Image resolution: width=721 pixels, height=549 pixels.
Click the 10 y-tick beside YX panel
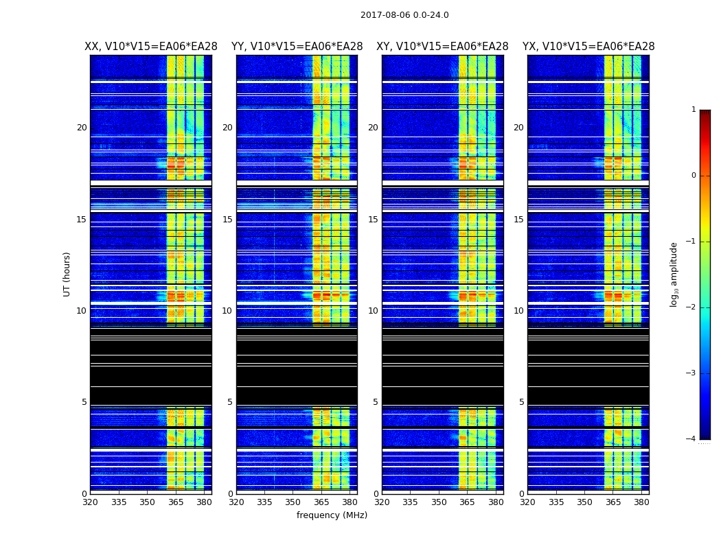point(518,311)
